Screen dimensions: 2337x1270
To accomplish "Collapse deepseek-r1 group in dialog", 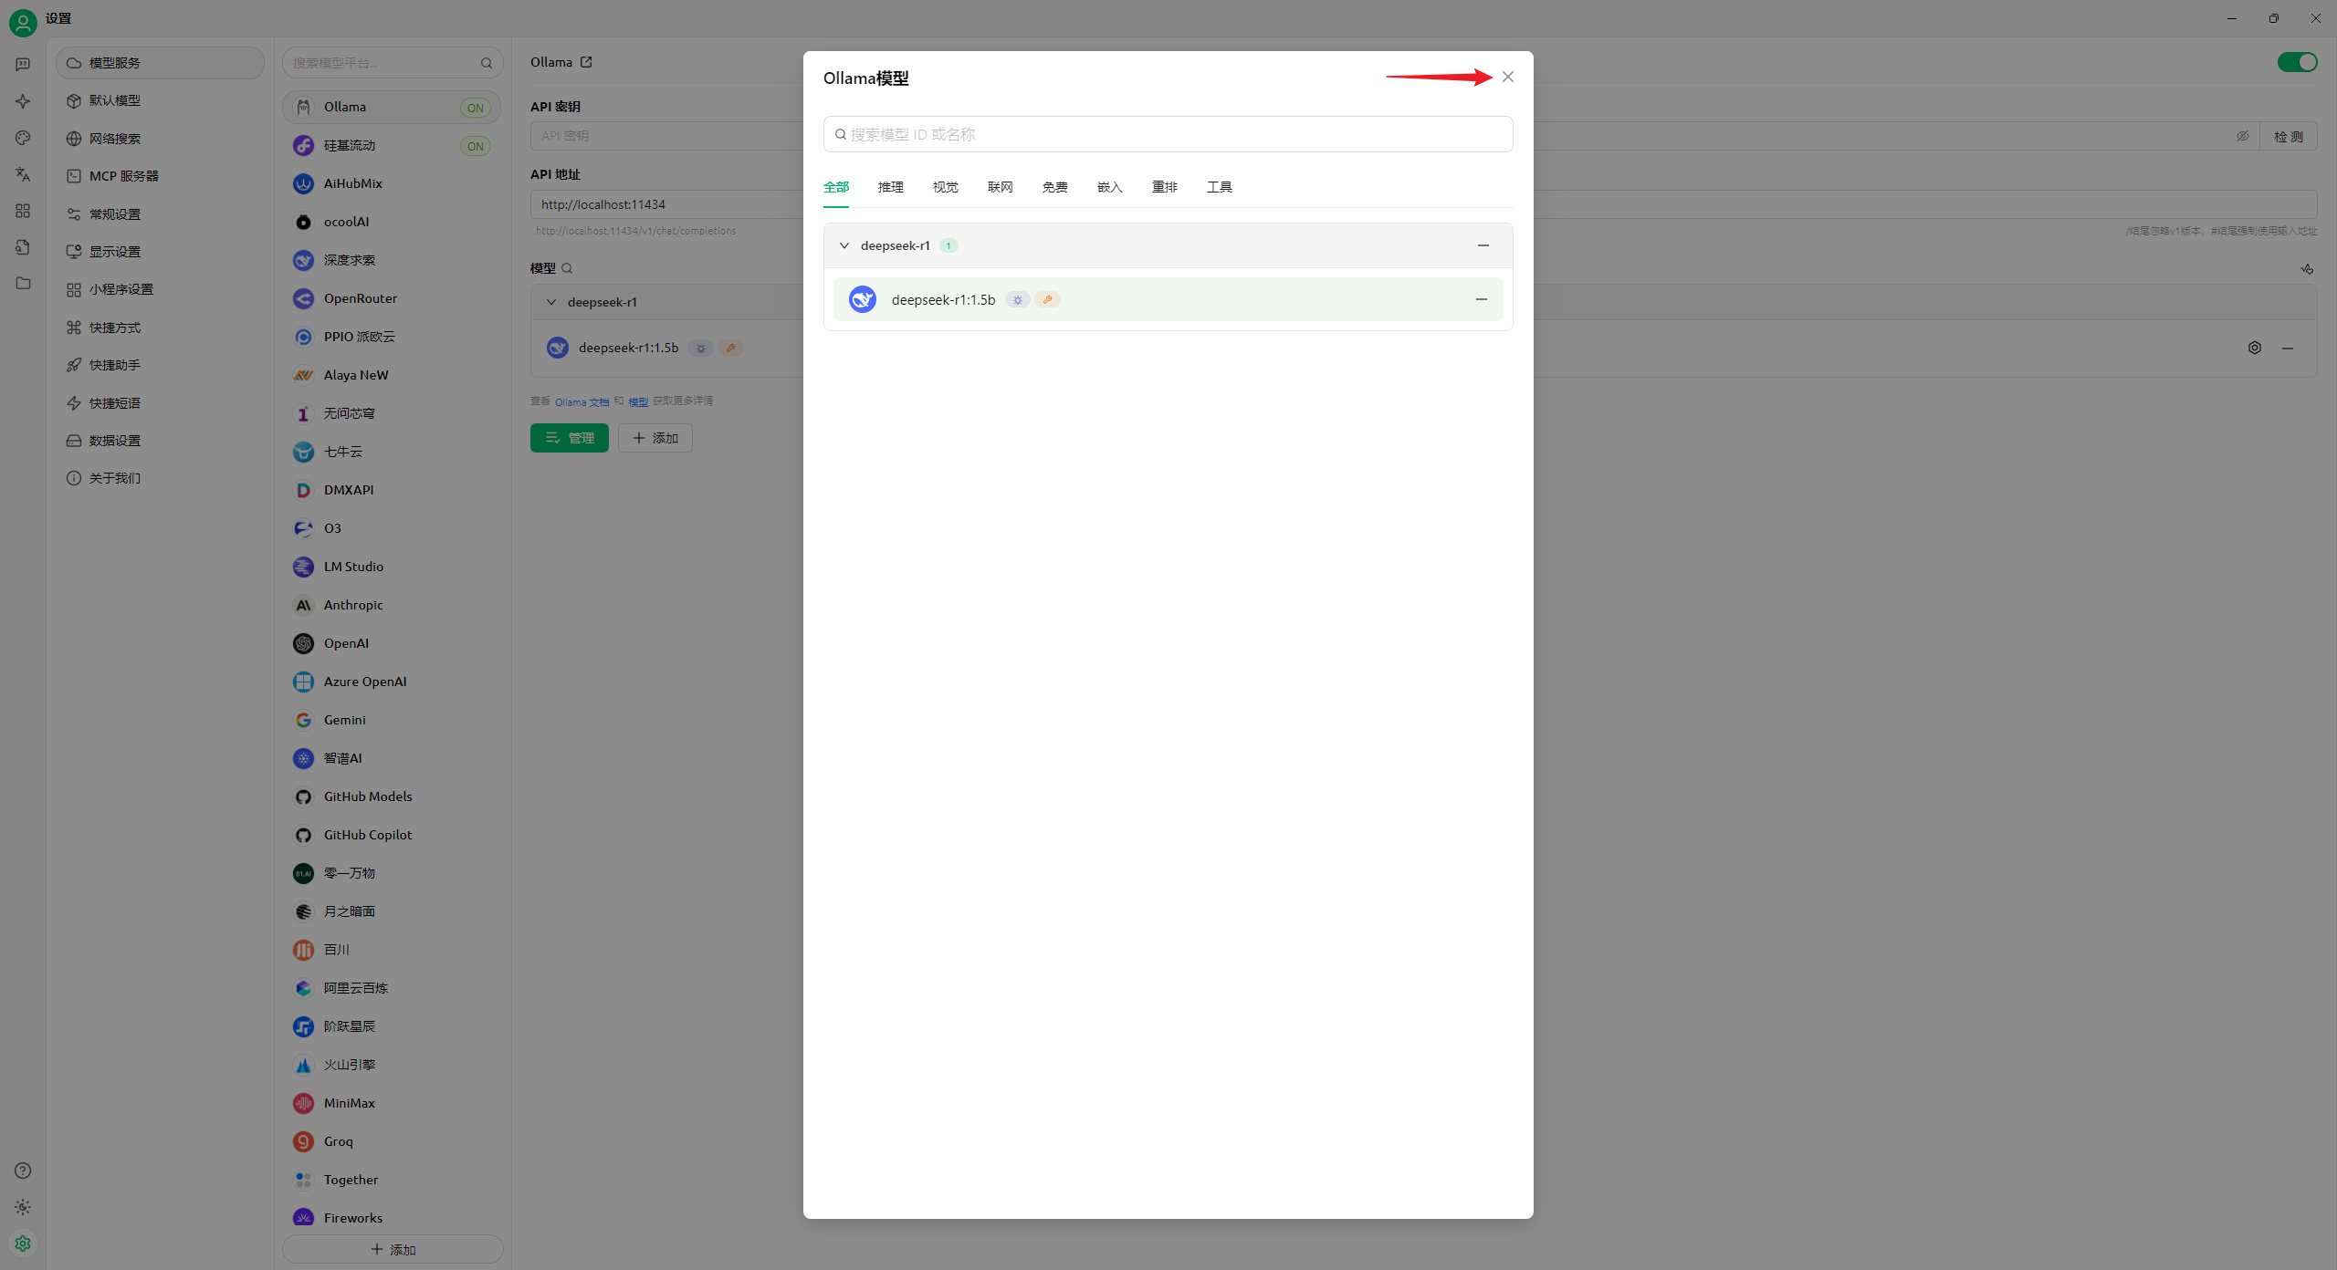I will point(844,245).
